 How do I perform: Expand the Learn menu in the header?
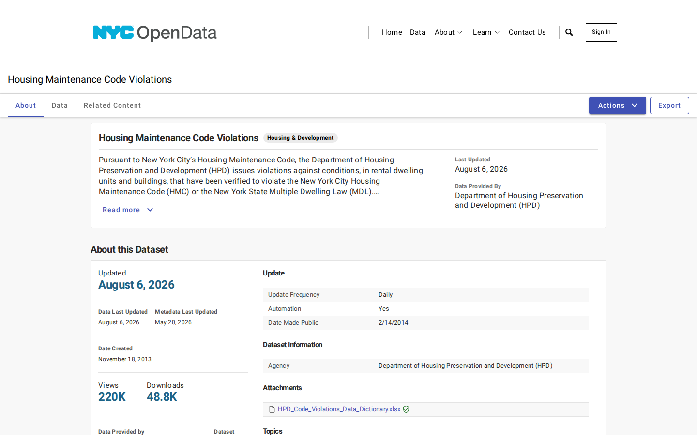pos(486,32)
